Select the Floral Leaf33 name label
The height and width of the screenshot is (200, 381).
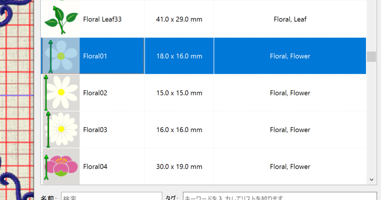coord(102,19)
